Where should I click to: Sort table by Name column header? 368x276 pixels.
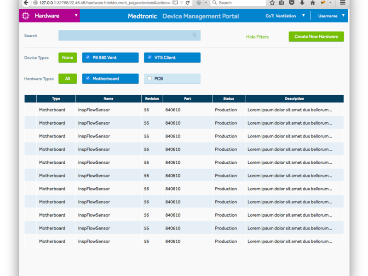[x=109, y=98]
